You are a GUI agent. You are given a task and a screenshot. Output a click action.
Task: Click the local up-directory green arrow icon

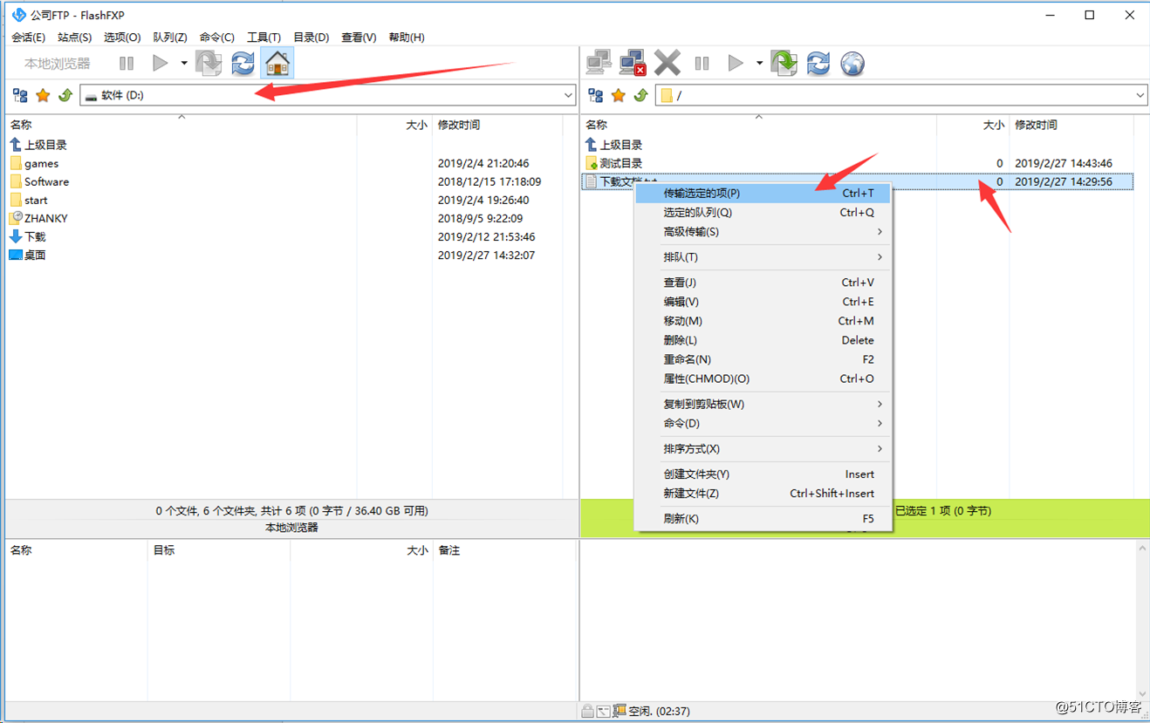(65, 95)
